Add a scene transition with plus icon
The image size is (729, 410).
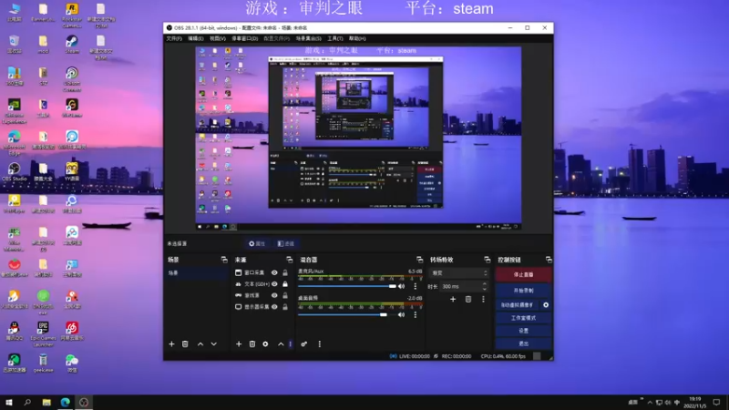(453, 300)
